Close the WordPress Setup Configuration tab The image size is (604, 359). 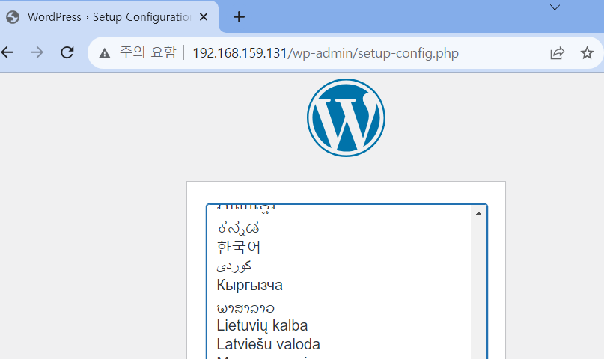(x=204, y=17)
